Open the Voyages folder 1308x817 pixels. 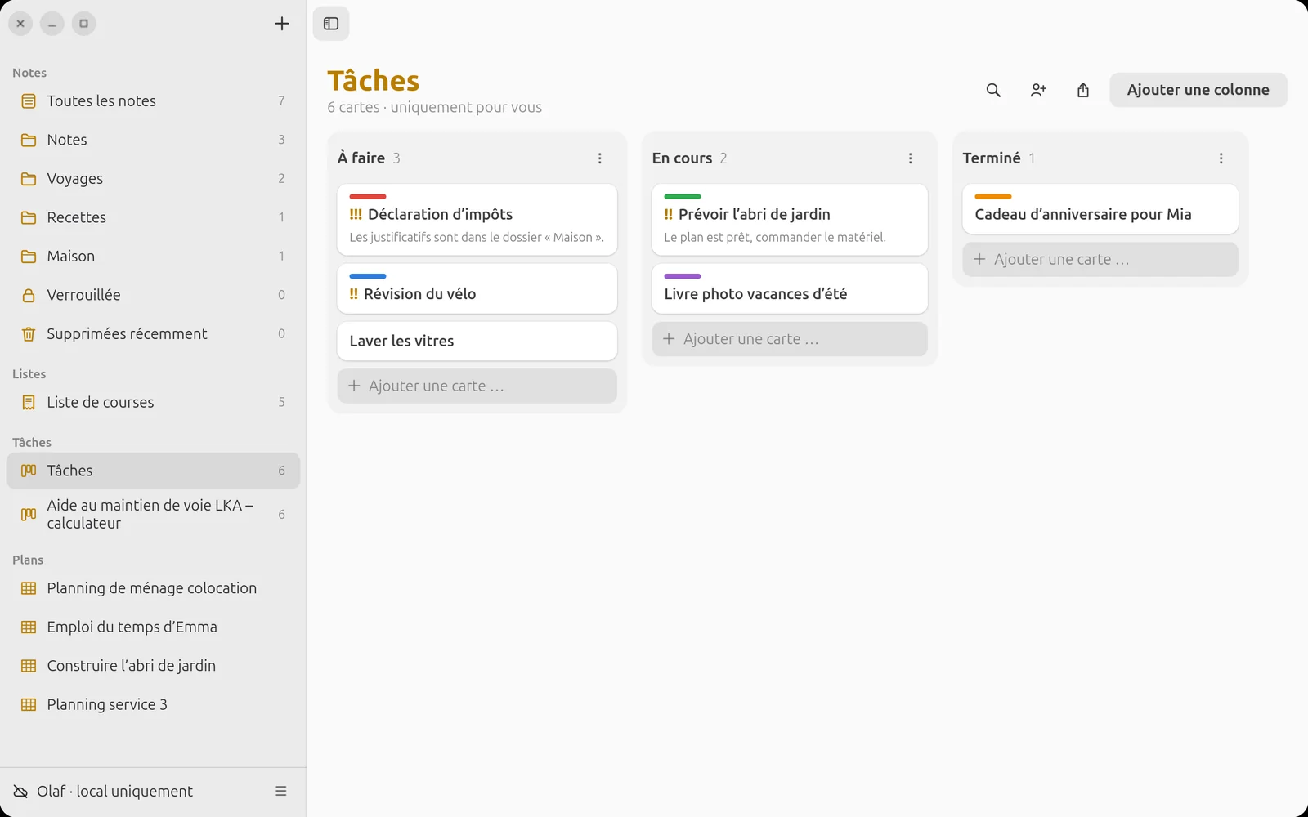153,179
